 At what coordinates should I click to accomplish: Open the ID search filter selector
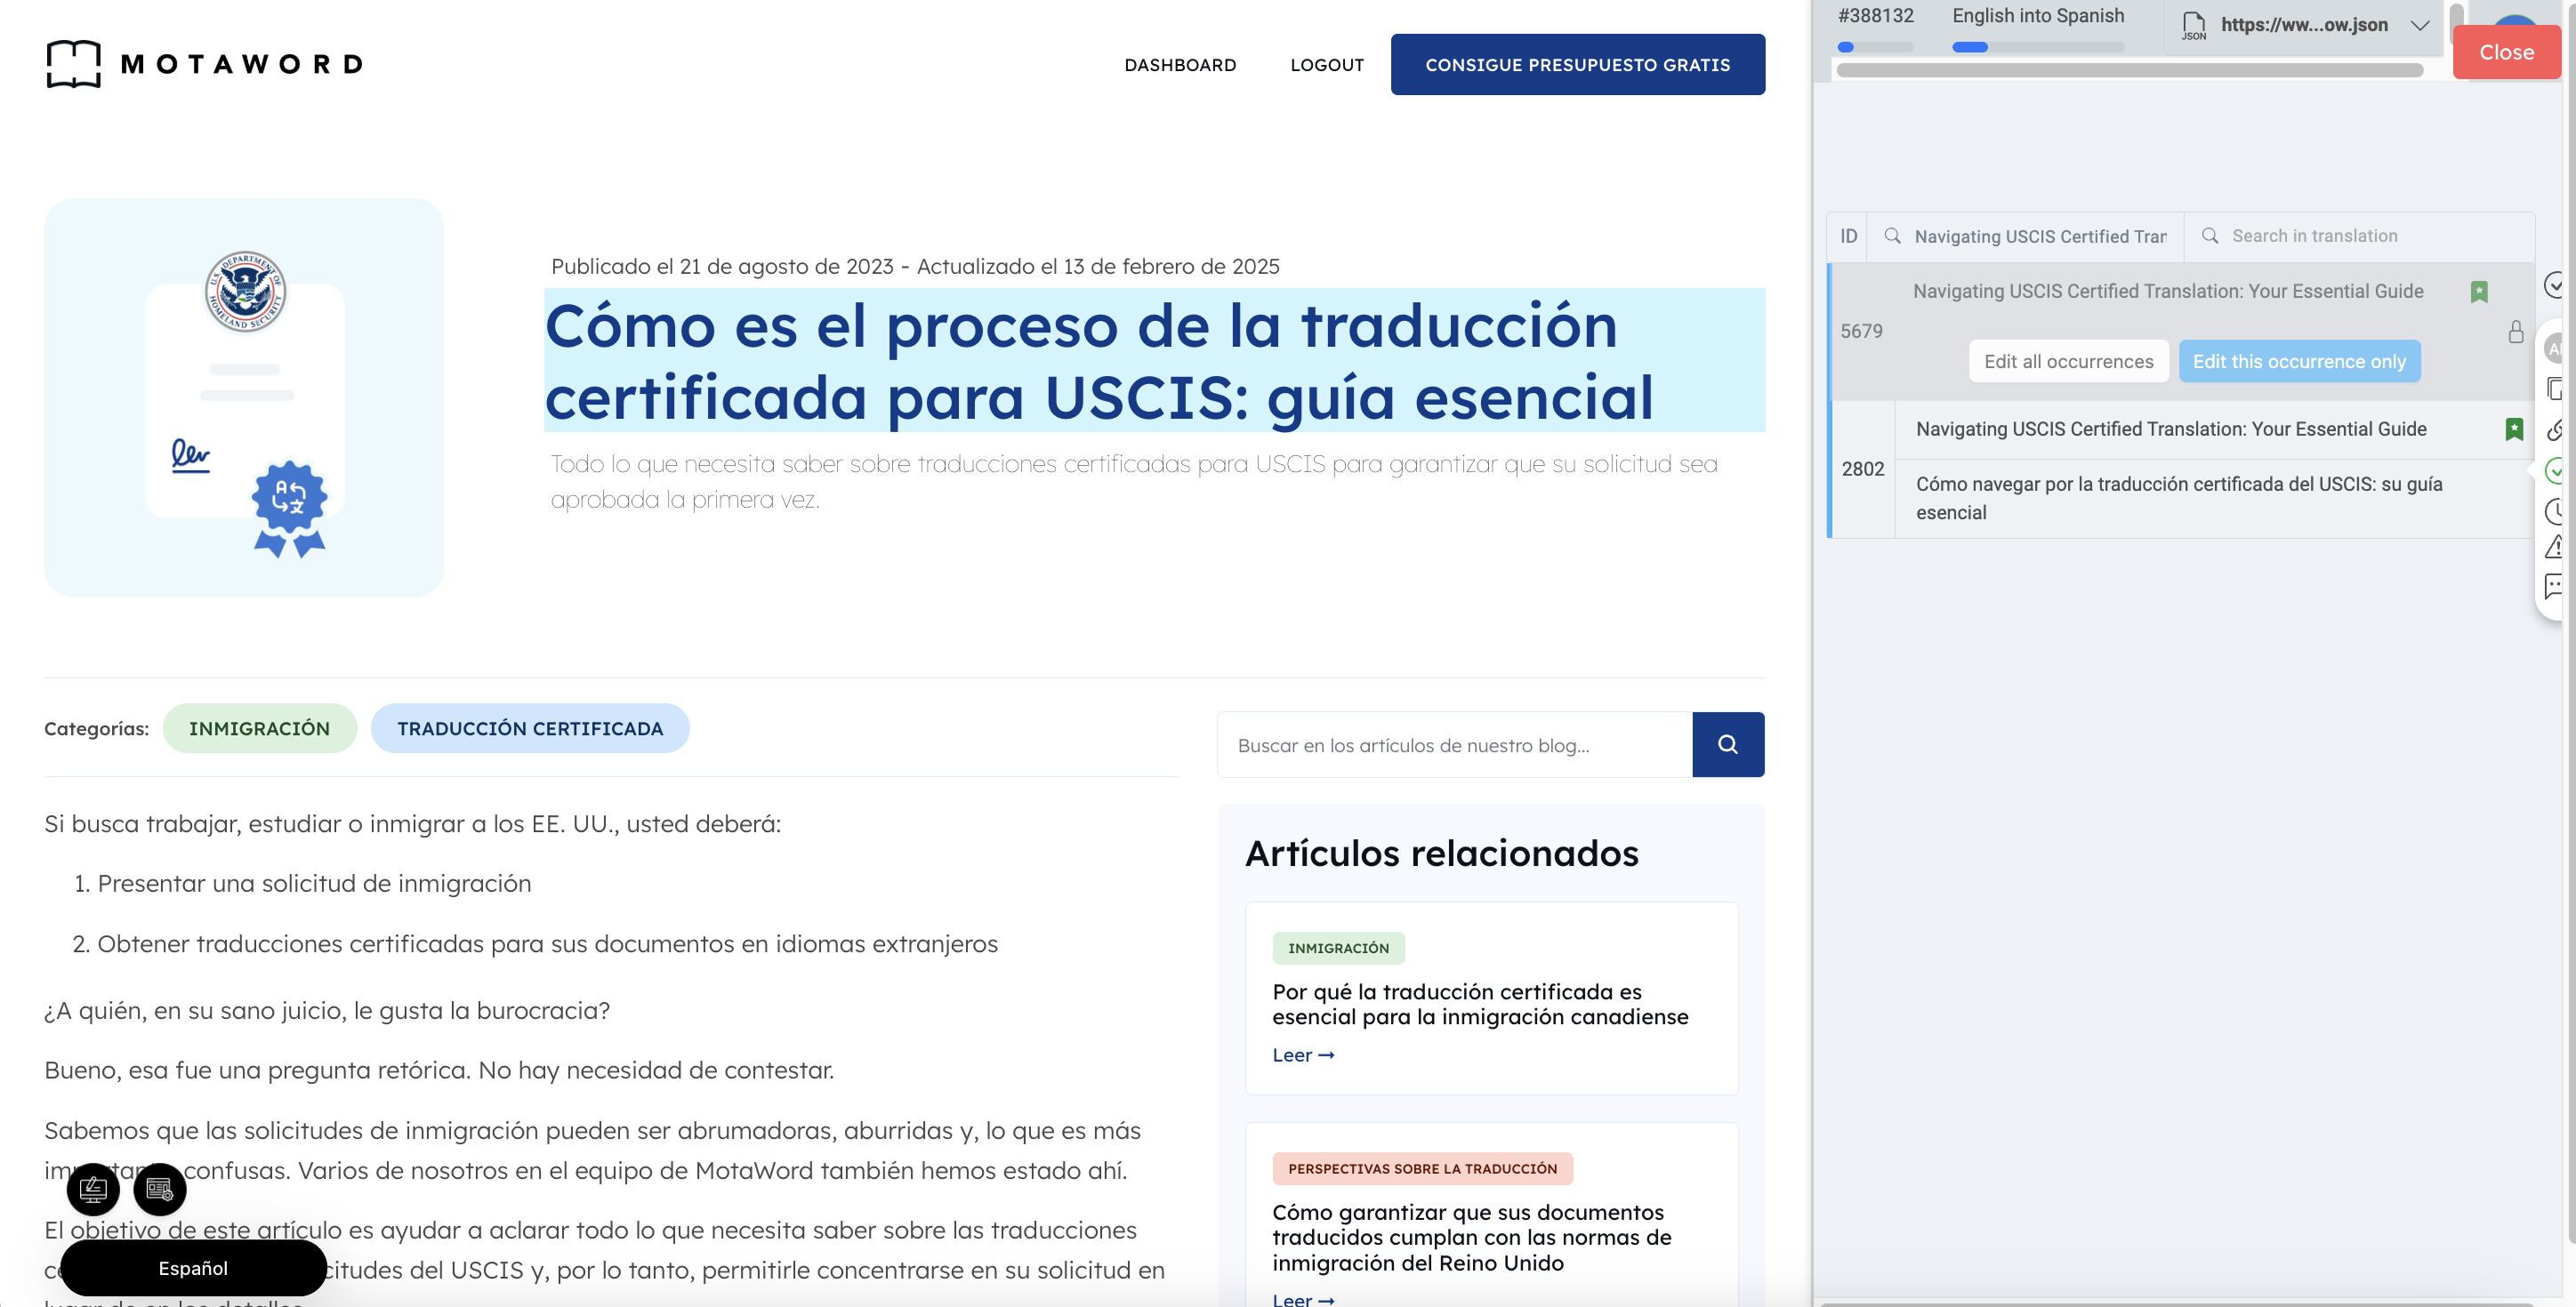1848,236
